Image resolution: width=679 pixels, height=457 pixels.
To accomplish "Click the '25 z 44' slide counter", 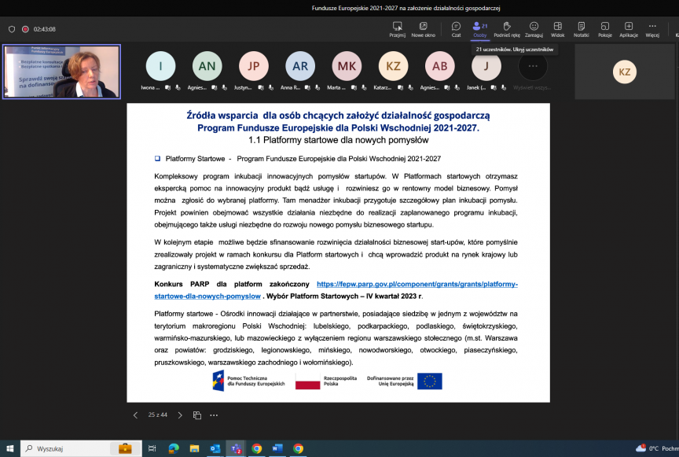I will pyautogui.click(x=158, y=415).
